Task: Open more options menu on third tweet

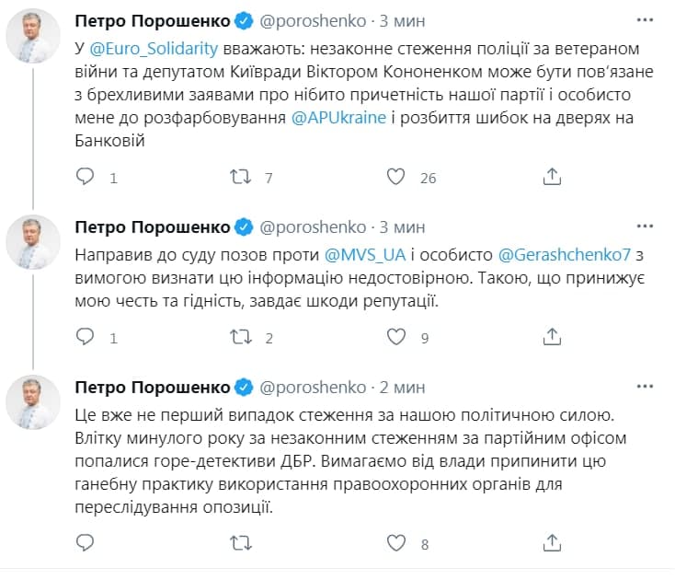Action: 646,386
